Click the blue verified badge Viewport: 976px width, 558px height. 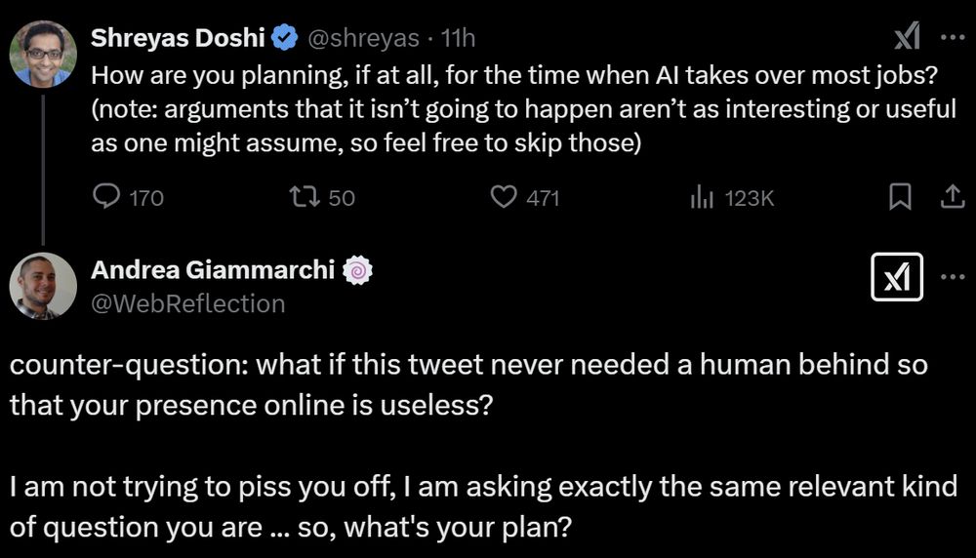[x=284, y=39]
